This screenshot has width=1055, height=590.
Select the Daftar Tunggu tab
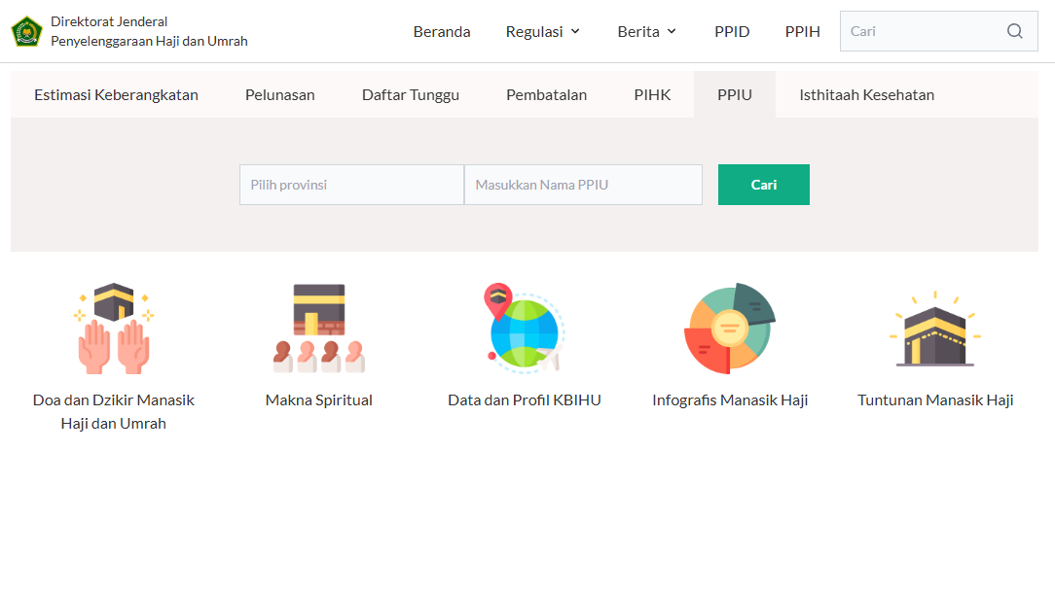(x=410, y=94)
